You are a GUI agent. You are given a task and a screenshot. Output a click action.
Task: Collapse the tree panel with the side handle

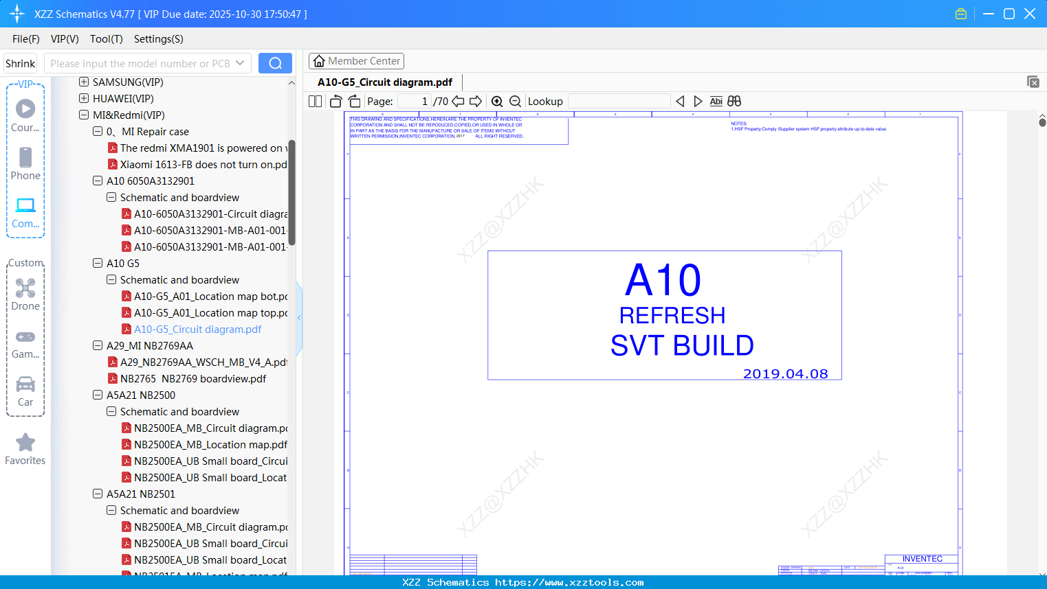pos(299,317)
